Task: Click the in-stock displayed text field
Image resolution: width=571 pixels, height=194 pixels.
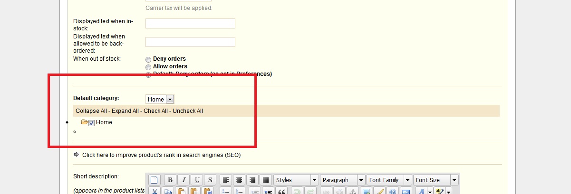Action: (x=190, y=24)
